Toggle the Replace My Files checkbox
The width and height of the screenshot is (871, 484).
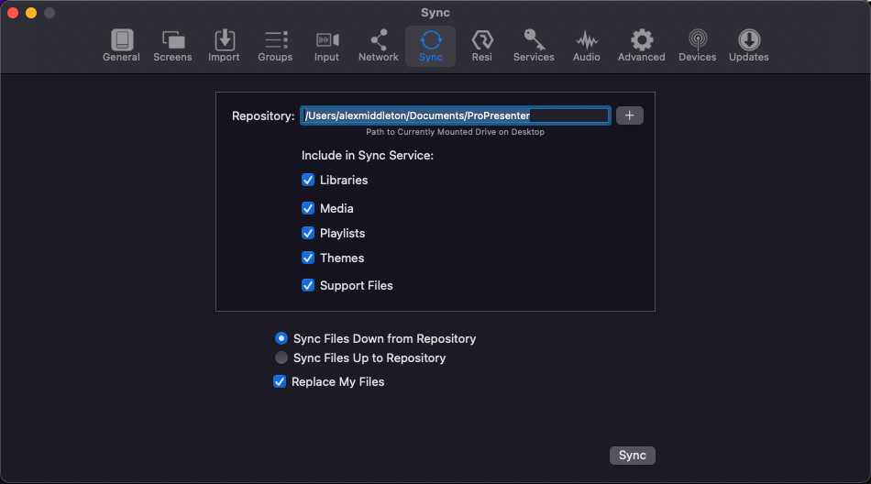(x=280, y=381)
